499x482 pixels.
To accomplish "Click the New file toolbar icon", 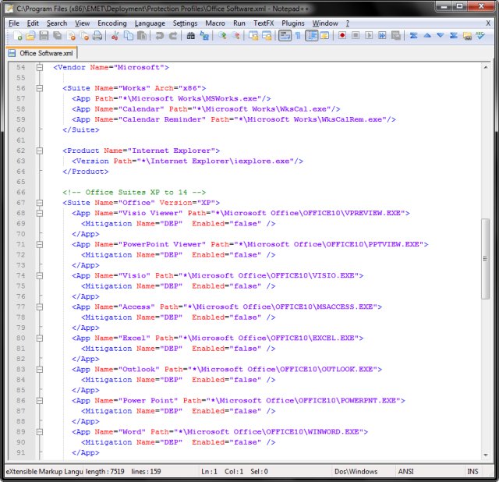I will point(17,36).
